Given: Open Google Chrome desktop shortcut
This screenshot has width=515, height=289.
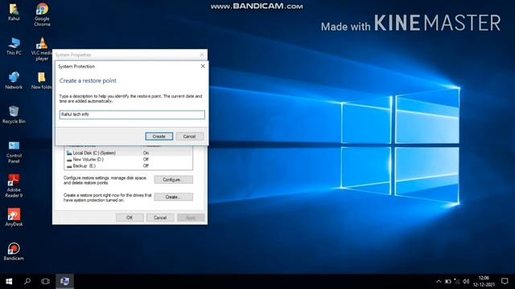Looking at the screenshot, I should click(x=42, y=14).
